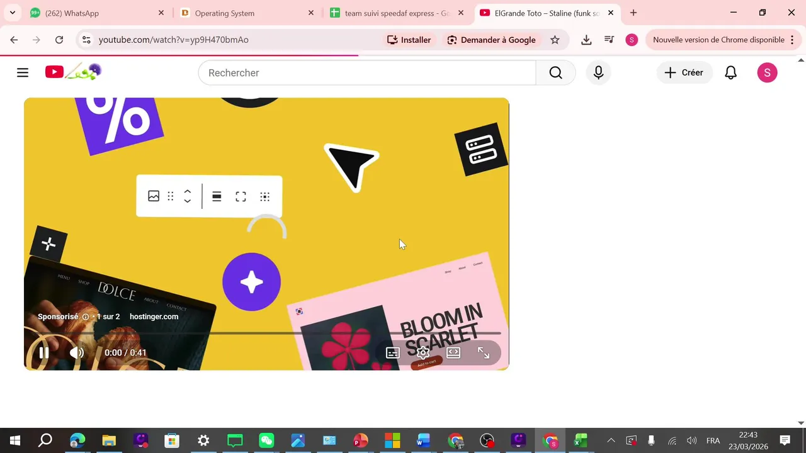
Task: Open volume control in system tray
Action: coord(692,440)
